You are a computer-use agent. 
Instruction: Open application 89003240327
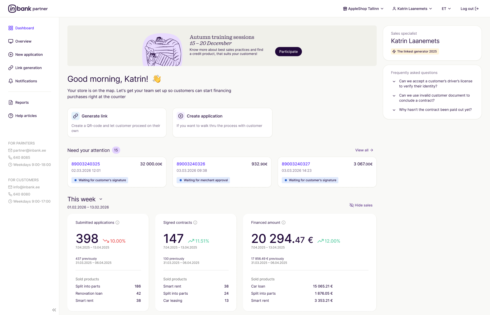296,164
